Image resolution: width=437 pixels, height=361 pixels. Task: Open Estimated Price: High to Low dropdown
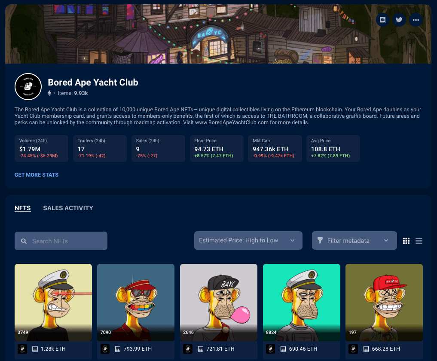pos(248,241)
